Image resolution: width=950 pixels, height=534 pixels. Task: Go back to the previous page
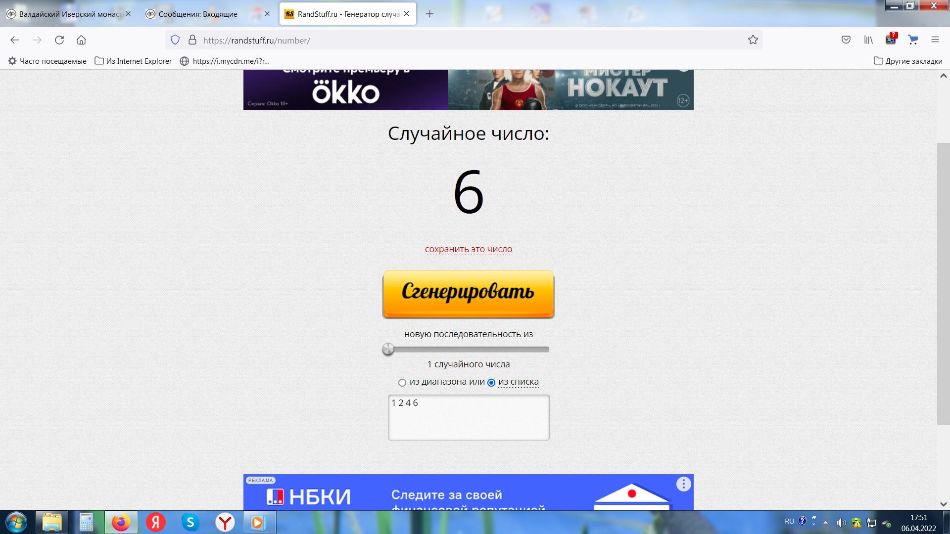(x=15, y=40)
